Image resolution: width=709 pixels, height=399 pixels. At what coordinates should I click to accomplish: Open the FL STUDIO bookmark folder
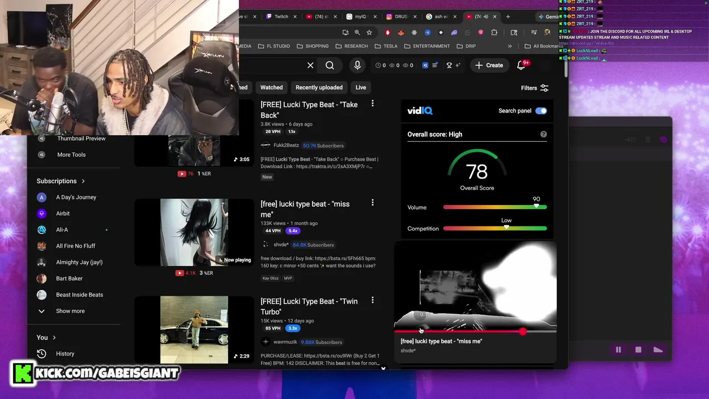click(x=273, y=46)
